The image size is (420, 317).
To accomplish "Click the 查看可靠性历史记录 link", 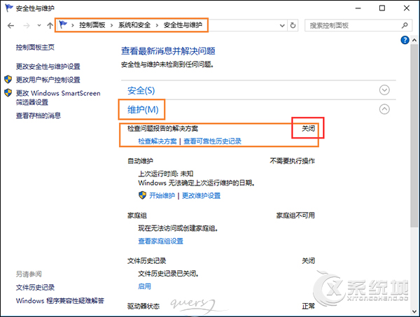I will coord(212,141).
